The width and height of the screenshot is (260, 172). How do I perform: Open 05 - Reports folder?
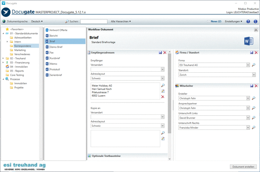click(17, 71)
